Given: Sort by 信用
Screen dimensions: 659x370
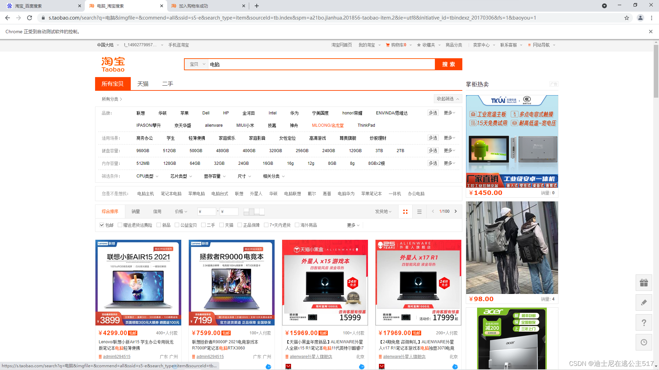Looking at the screenshot, I should [x=157, y=212].
